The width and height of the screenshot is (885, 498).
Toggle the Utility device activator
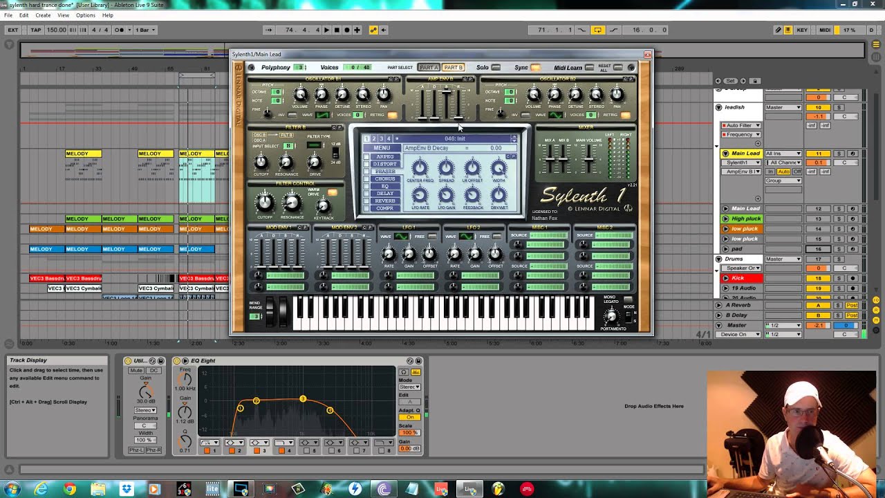coord(129,360)
